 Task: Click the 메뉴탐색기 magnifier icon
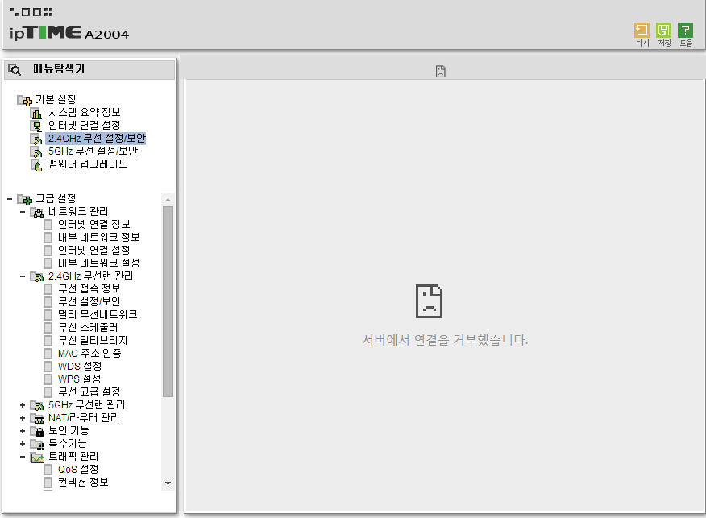click(x=15, y=69)
